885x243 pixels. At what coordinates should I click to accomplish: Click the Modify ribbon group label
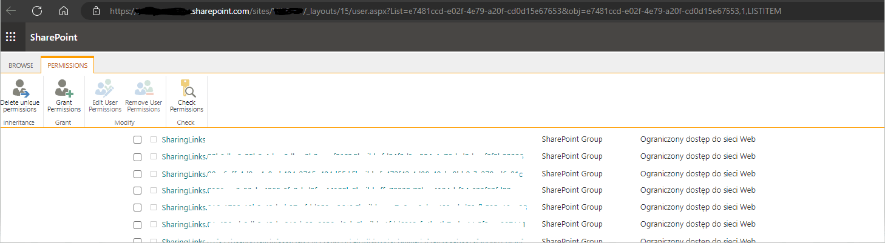[124, 122]
